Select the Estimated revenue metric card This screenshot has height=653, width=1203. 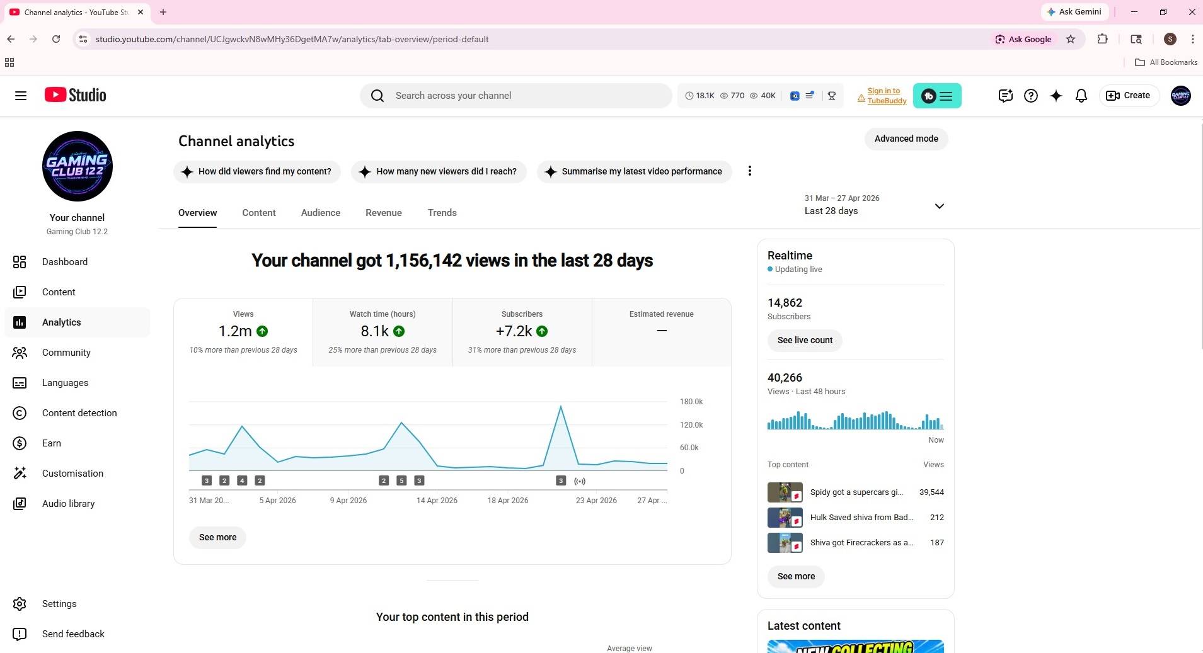(661, 332)
